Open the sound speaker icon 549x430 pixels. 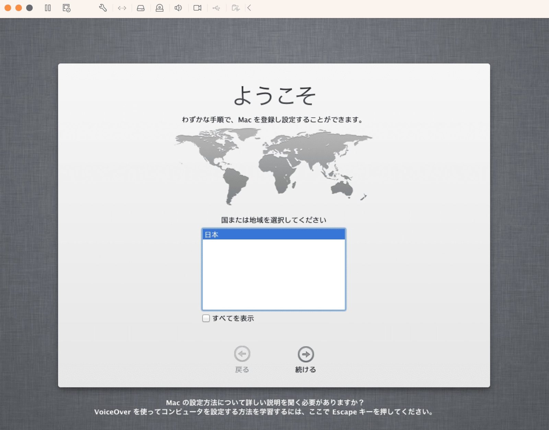(178, 8)
